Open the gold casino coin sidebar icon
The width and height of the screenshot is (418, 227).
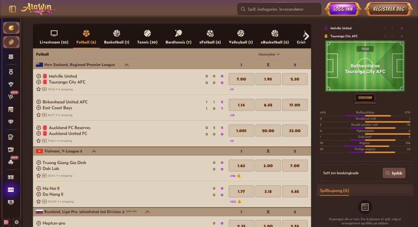[x=11, y=28]
